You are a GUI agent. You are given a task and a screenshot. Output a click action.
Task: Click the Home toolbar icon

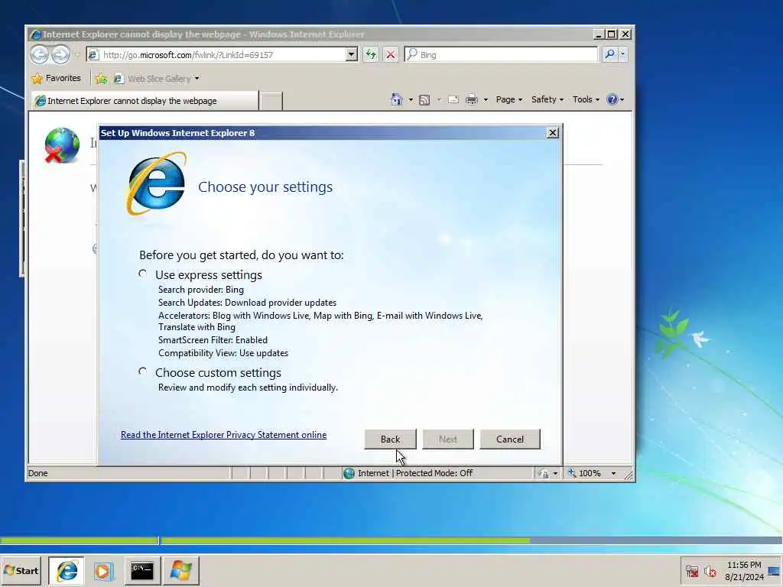pyautogui.click(x=397, y=99)
